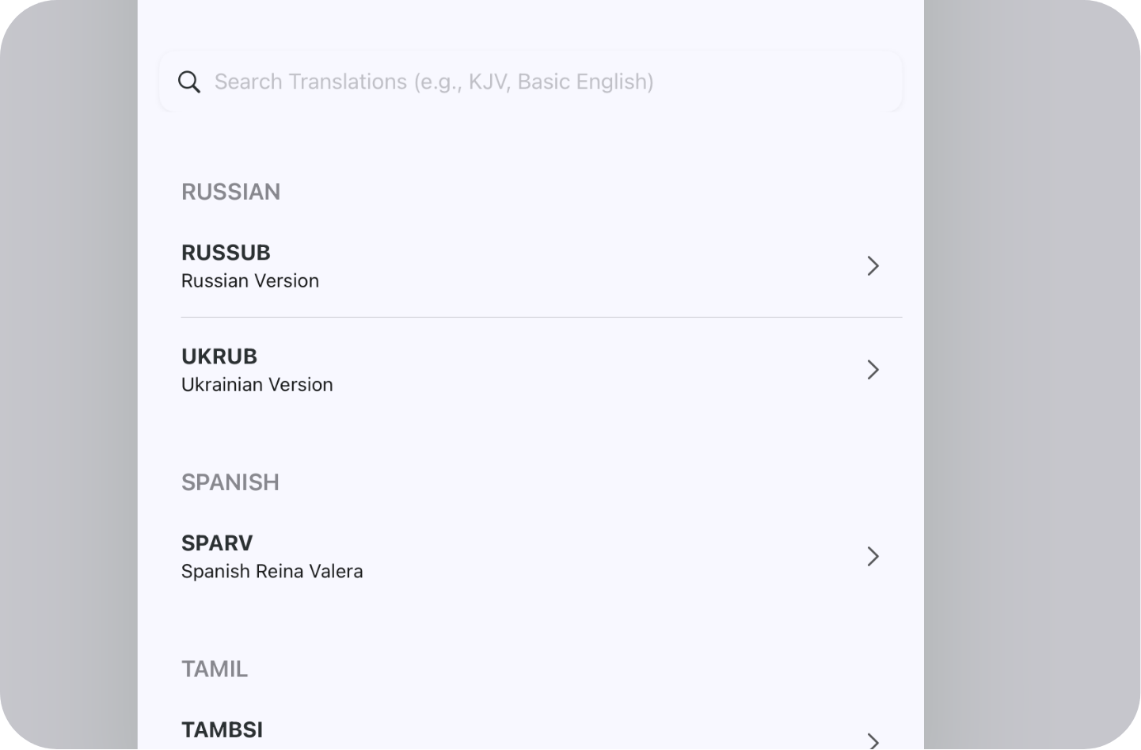Click the RUSSIAN section header

pos(230,192)
